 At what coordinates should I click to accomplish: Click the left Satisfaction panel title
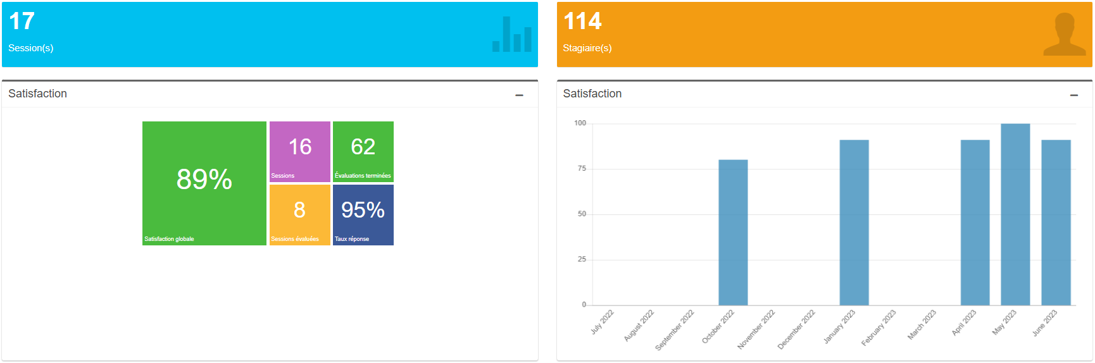[x=37, y=94]
